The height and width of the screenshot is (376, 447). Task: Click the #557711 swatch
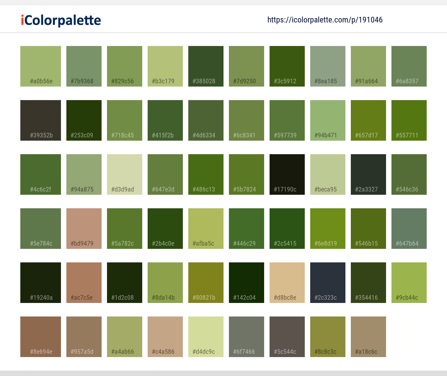click(409, 120)
